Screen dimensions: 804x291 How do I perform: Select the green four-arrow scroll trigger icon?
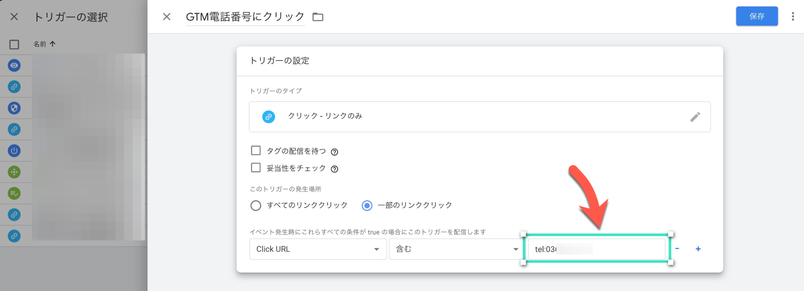tap(14, 172)
